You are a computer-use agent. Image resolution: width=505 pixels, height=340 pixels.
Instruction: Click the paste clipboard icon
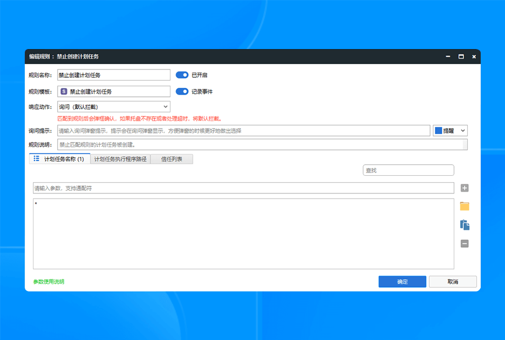[x=464, y=225]
